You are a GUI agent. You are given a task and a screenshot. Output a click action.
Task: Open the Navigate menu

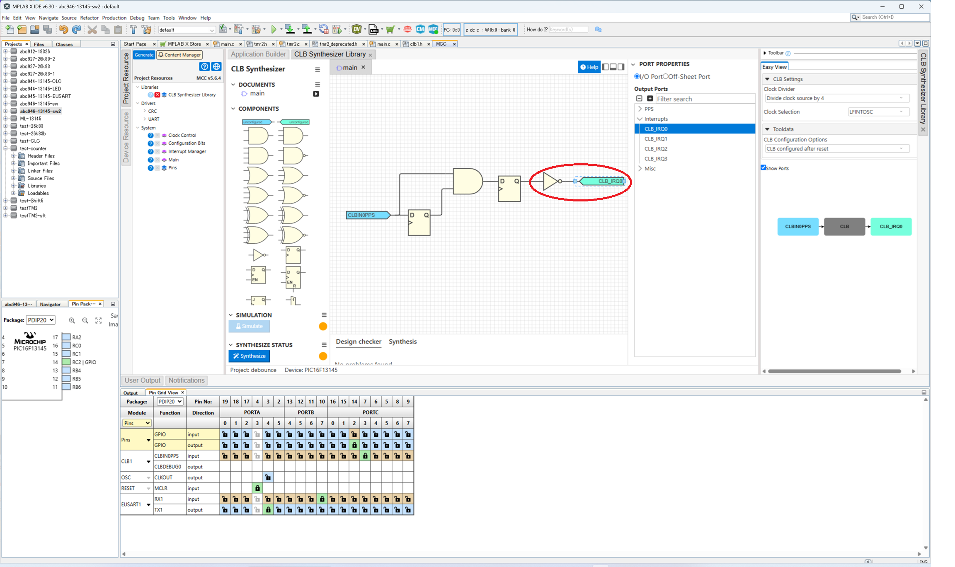pos(48,18)
